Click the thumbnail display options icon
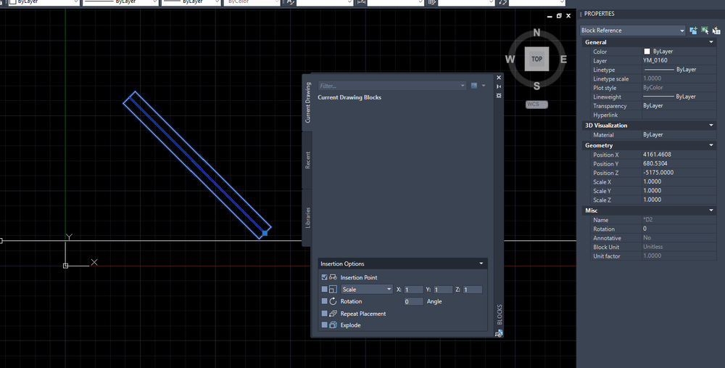The image size is (725, 368). [x=478, y=86]
